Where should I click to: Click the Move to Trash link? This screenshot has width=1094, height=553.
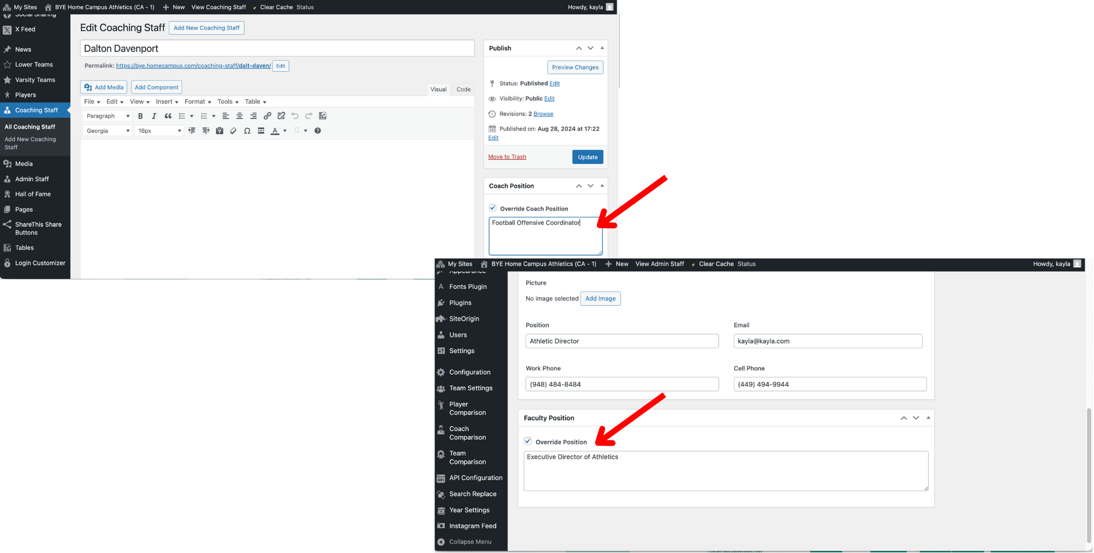tap(507, 157)
